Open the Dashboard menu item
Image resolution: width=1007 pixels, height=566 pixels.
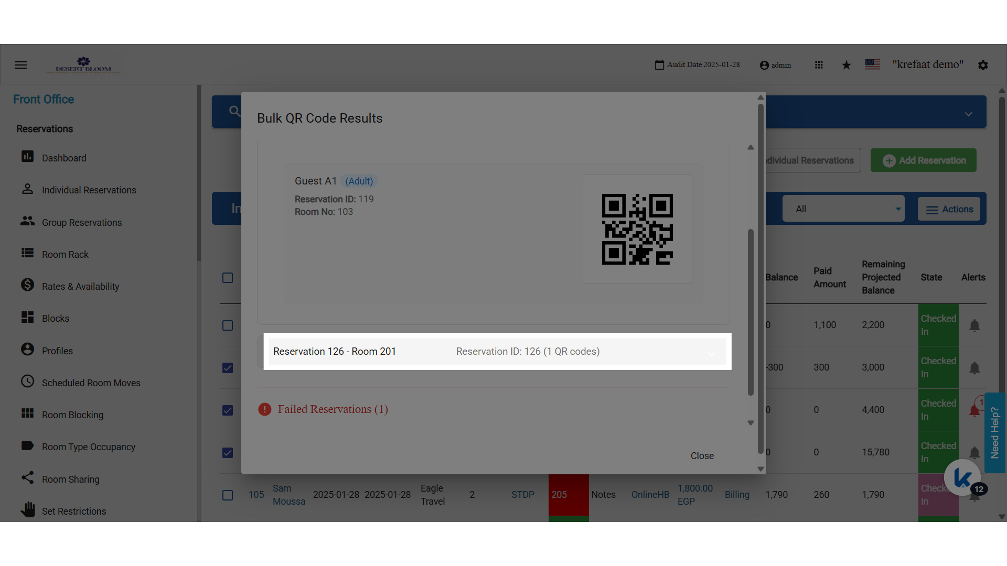[64, 158]
